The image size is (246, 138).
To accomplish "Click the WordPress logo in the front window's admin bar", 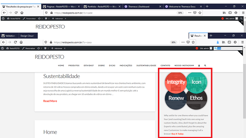I will coord(2,48).
